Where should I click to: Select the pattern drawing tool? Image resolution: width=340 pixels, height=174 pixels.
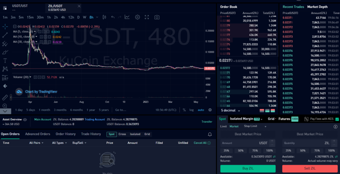(5, 69)
